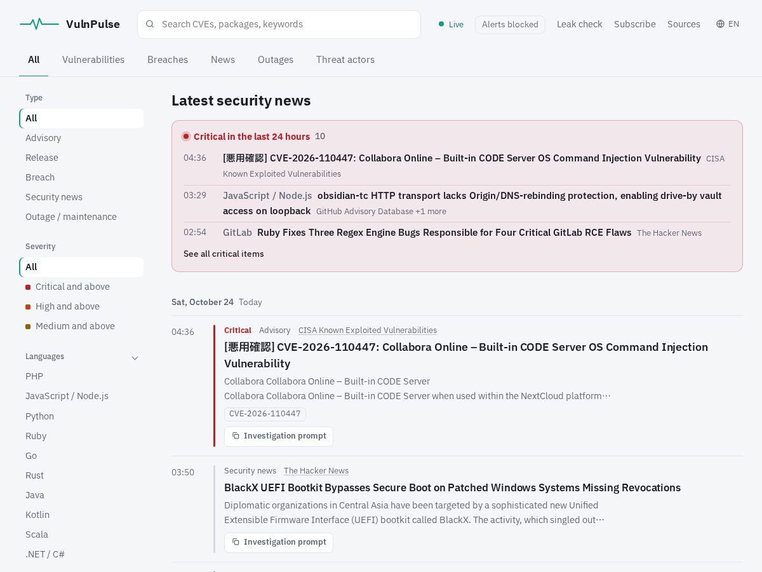Click The Hacker News source in critical box
This screenshot has height=572, width=762.
click(x=669, y=233)
